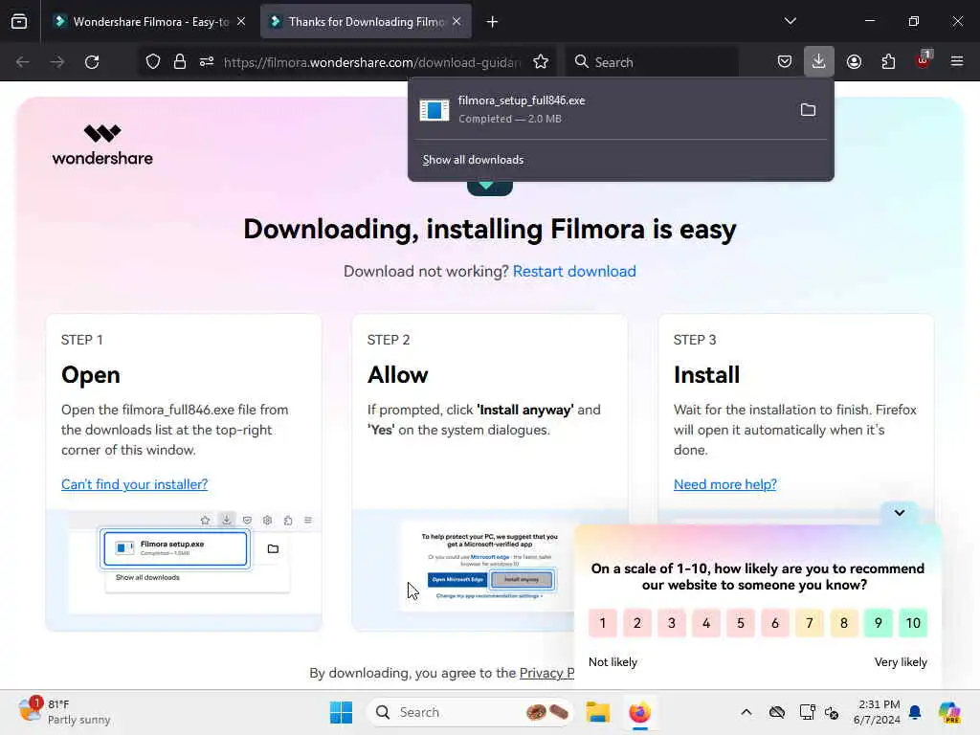Switch to the Thanks for Downloading tab
Viewport: 980px width, 735px height.
tap(366, 21)
